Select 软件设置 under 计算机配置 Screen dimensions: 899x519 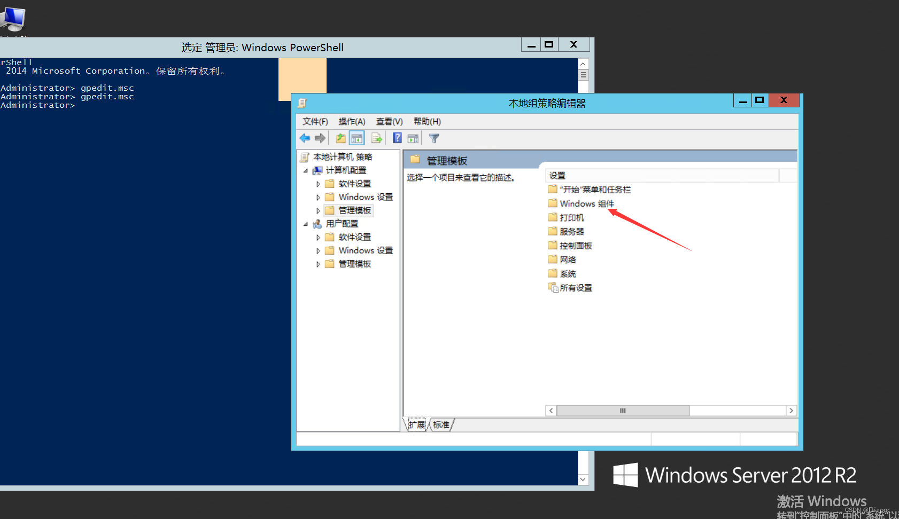(x=354, y=184)
